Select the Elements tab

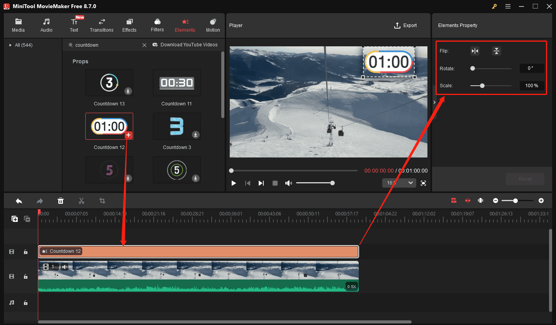tap(185, 25)
